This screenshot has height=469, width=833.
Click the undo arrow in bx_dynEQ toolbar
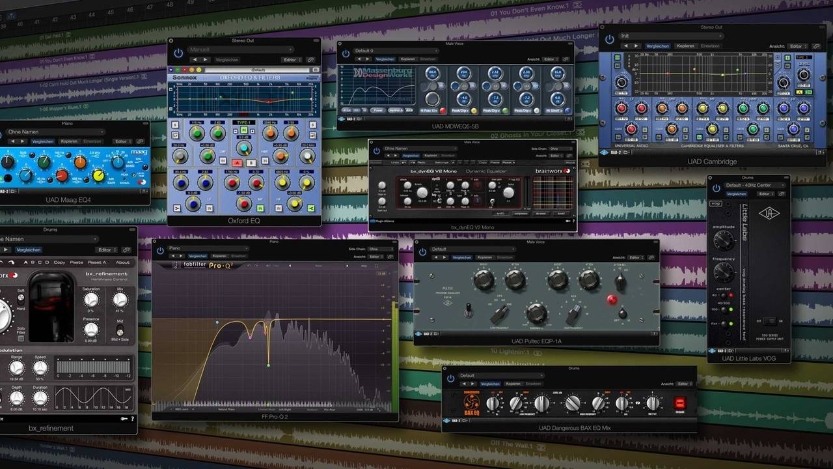pyautogui.click(x=404, y=163)
